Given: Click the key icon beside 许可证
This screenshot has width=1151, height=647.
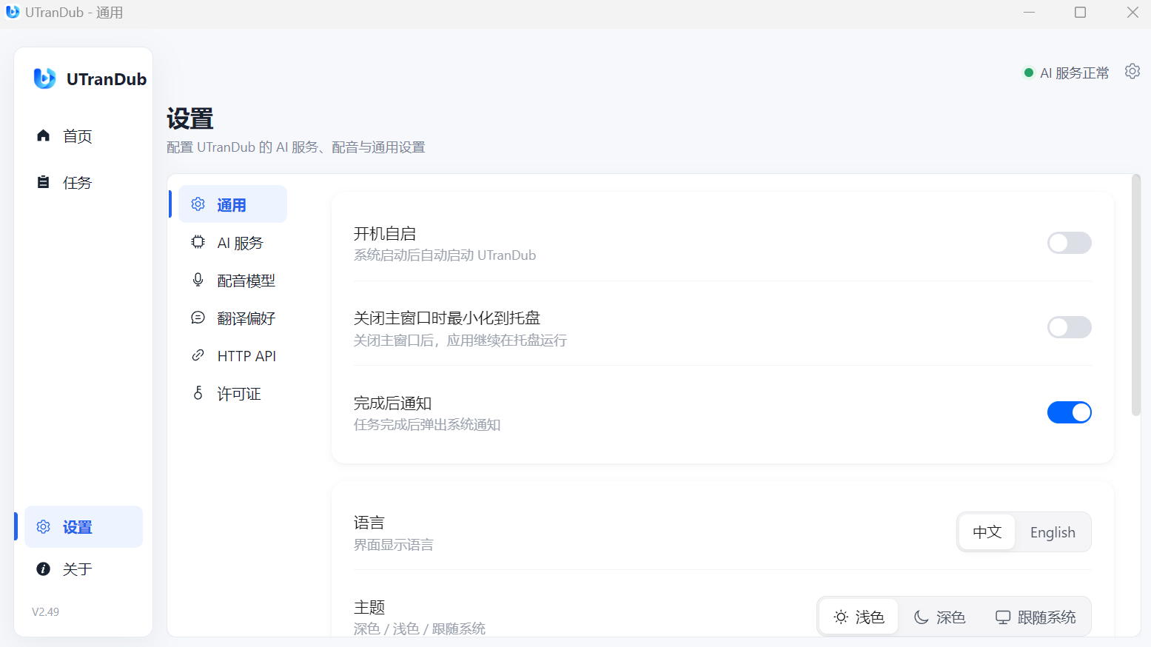Looking at the screenshot, I should [198, 393].
